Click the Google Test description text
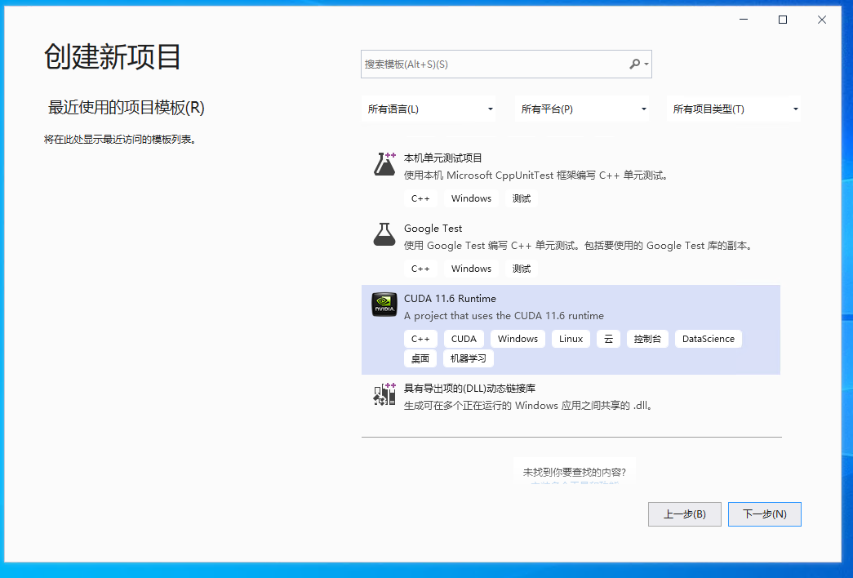The width and height of the screenshot is (853, 578). click(x=579, y=246)
